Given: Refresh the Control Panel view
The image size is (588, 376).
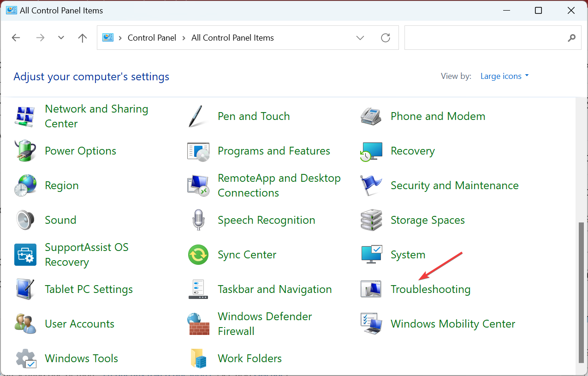Looking at the screenshot, I should 386,38.
